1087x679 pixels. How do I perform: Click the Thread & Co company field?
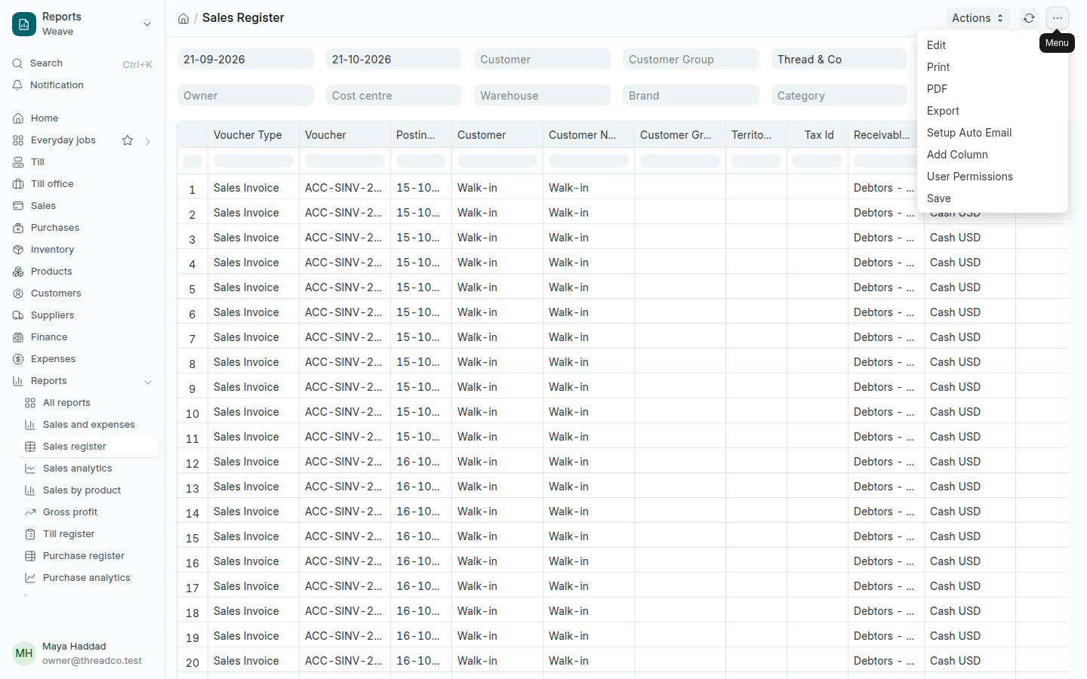839,60
